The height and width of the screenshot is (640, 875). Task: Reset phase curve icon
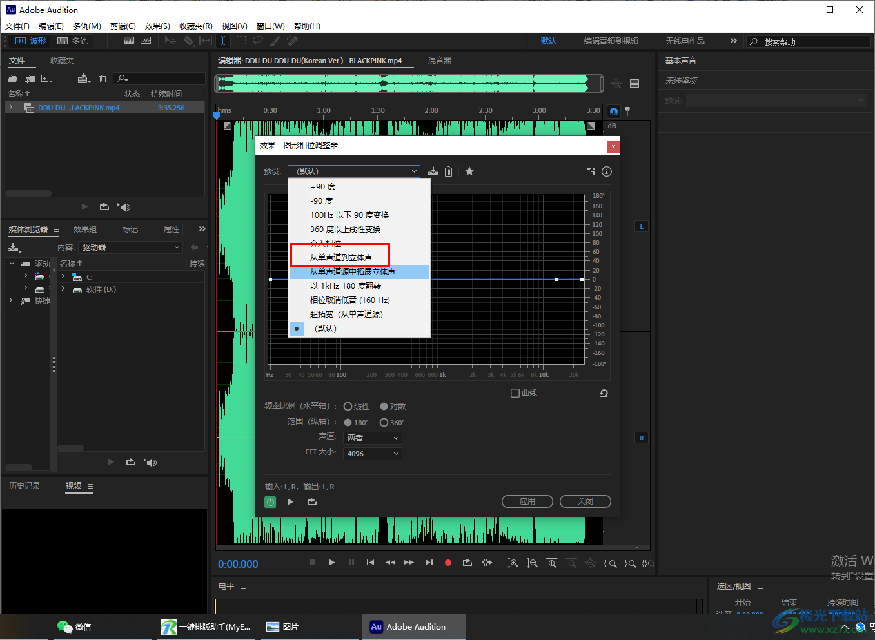604,393
